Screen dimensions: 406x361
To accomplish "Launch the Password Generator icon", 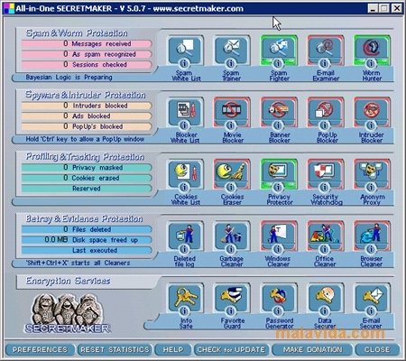I will coord(279,298).
